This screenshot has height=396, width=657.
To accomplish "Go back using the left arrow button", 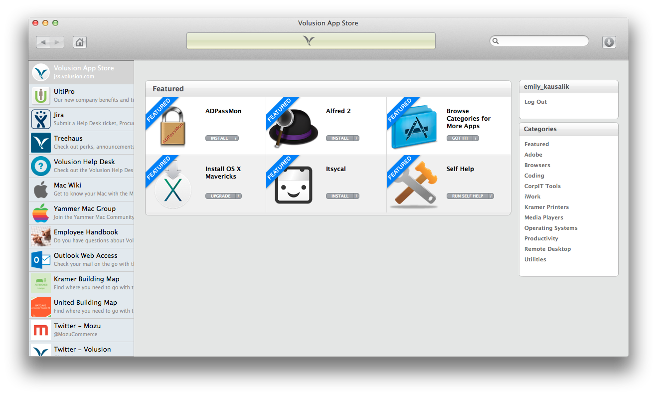I will (43, 42).
